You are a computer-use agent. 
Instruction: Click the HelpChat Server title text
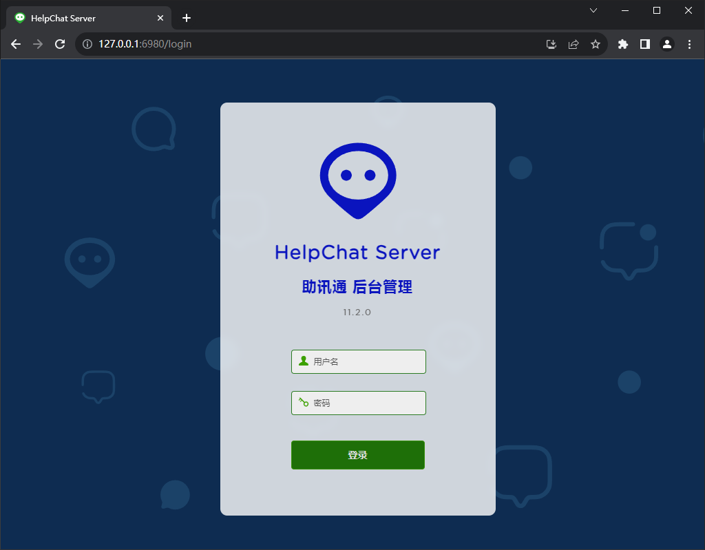(x=357, y=253)
